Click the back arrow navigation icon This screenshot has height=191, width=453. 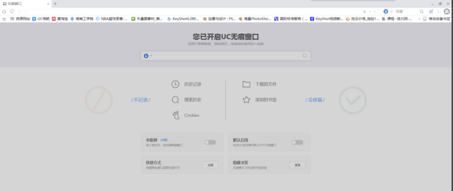point(20,12)
